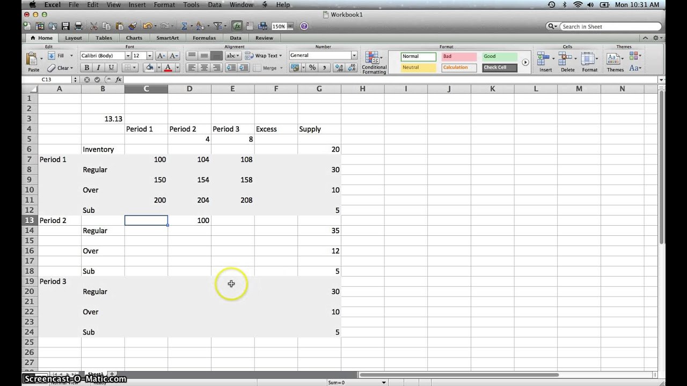Apply the Bad cell style swatch

(459, 56)
